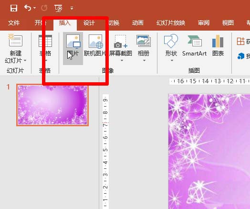The image size is (250, 209).
Task: Click the purple slide canvas
Action: (x=209, y=152)
